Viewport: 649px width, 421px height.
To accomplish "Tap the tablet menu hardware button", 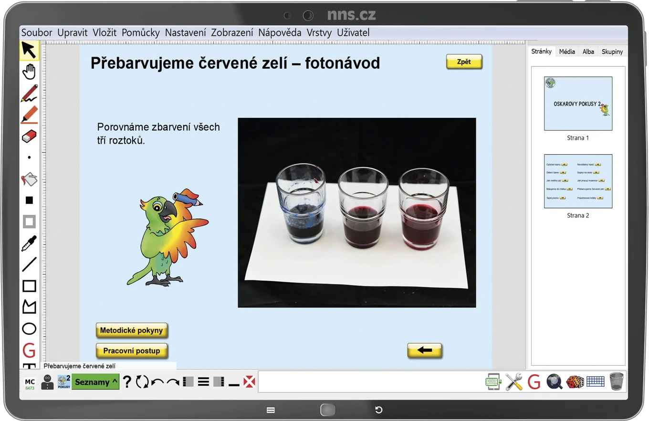I will point(271,410).
